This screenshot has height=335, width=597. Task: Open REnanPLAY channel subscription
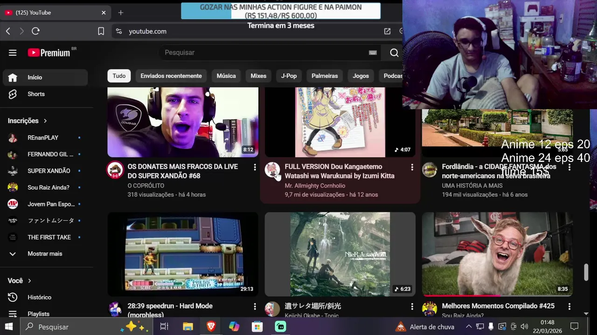click(45, 138)
